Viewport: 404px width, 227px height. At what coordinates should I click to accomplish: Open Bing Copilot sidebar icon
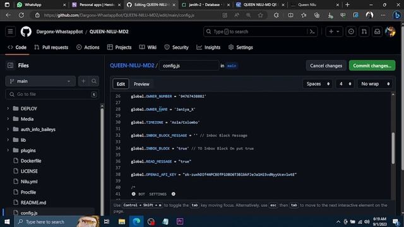pos(397,15)
